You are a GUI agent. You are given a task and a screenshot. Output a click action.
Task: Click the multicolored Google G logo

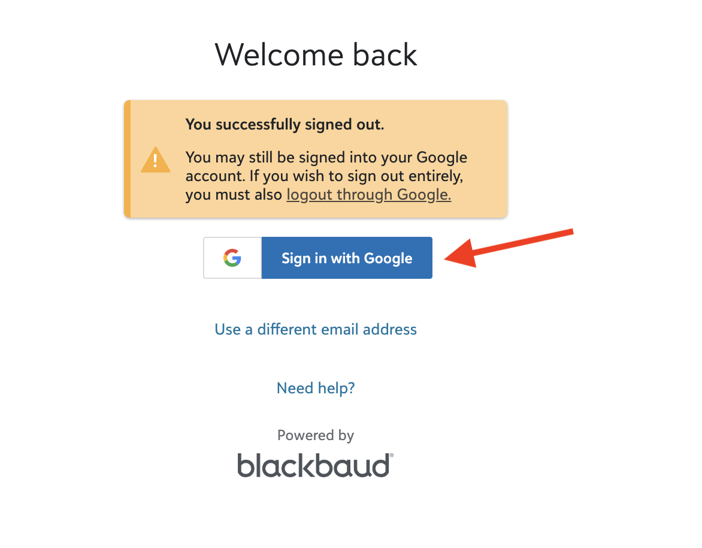232,258
